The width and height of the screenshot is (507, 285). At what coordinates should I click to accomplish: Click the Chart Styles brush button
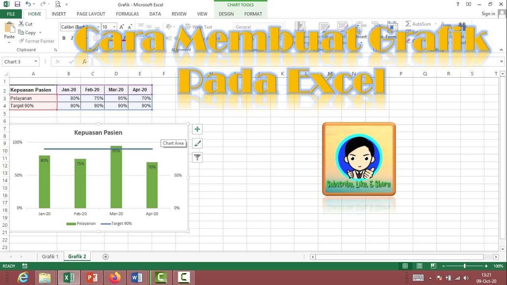[x=197, y=143]
